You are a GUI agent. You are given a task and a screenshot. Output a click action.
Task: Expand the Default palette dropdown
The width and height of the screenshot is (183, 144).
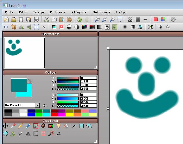click(x=37, y=105)
